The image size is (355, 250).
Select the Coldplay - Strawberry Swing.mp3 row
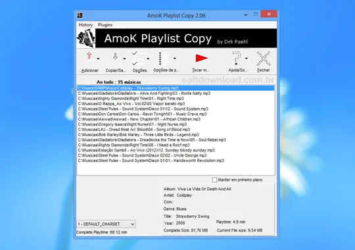coord(176,88)
